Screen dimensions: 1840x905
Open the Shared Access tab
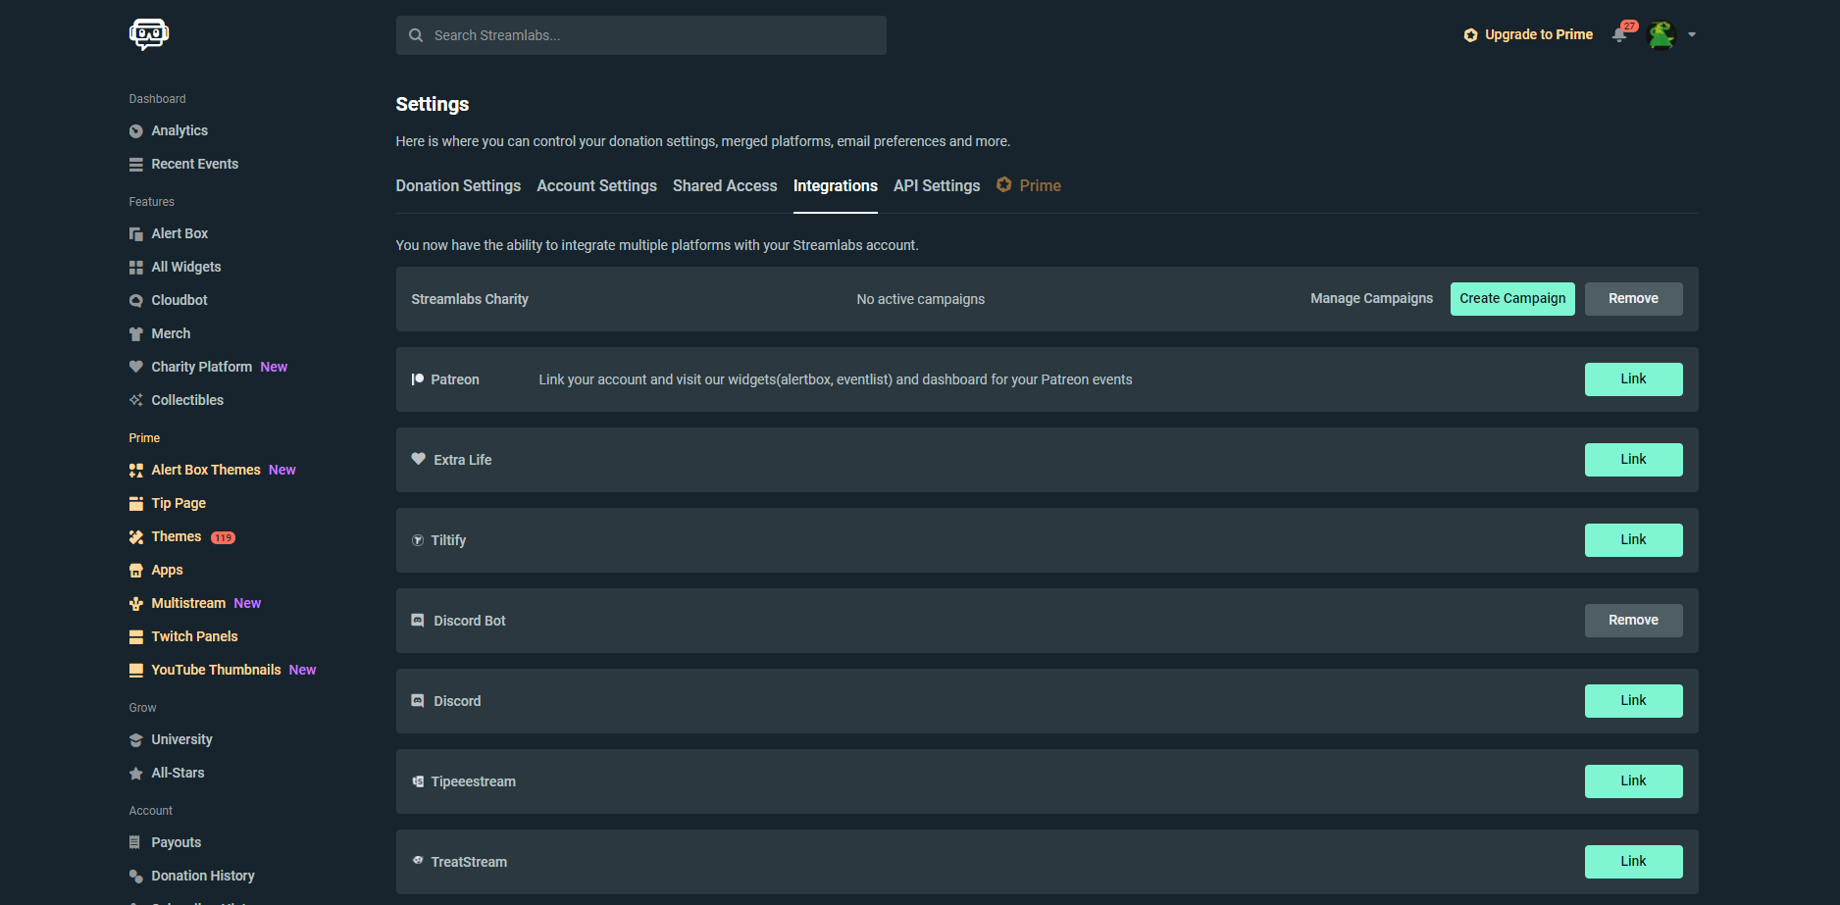725,185
